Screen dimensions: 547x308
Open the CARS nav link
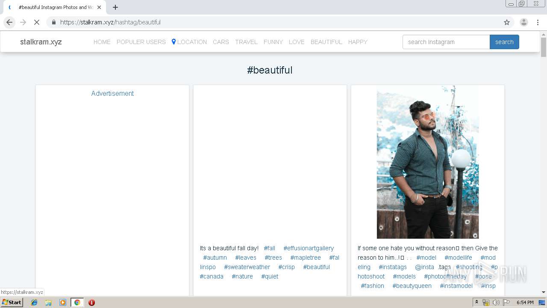(221, 42)
